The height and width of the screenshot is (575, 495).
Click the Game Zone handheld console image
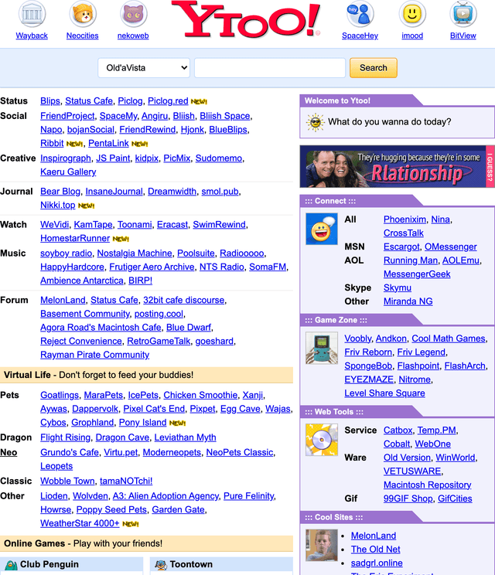pyautogui.click(x=322, y=348)
